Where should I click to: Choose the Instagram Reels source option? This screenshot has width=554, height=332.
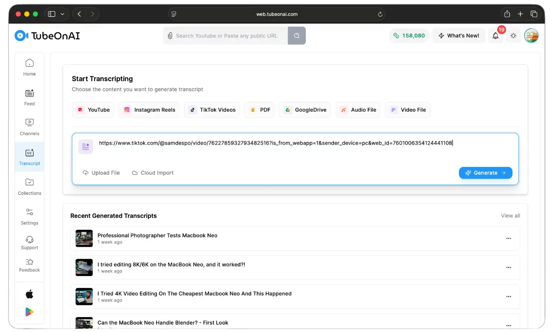[x=150, y=110]
